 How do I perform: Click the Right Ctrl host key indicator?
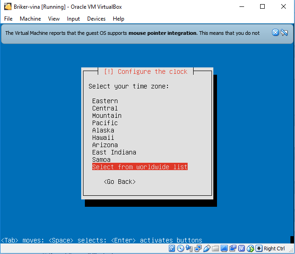[274, 248]
